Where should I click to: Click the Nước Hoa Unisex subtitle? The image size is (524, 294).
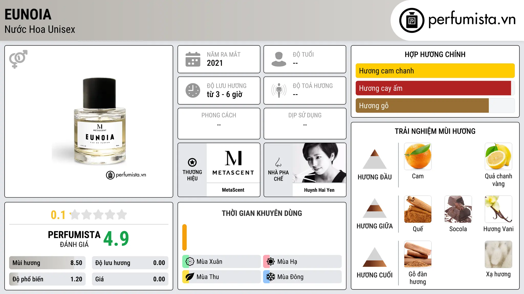click(x=40, y=29)
